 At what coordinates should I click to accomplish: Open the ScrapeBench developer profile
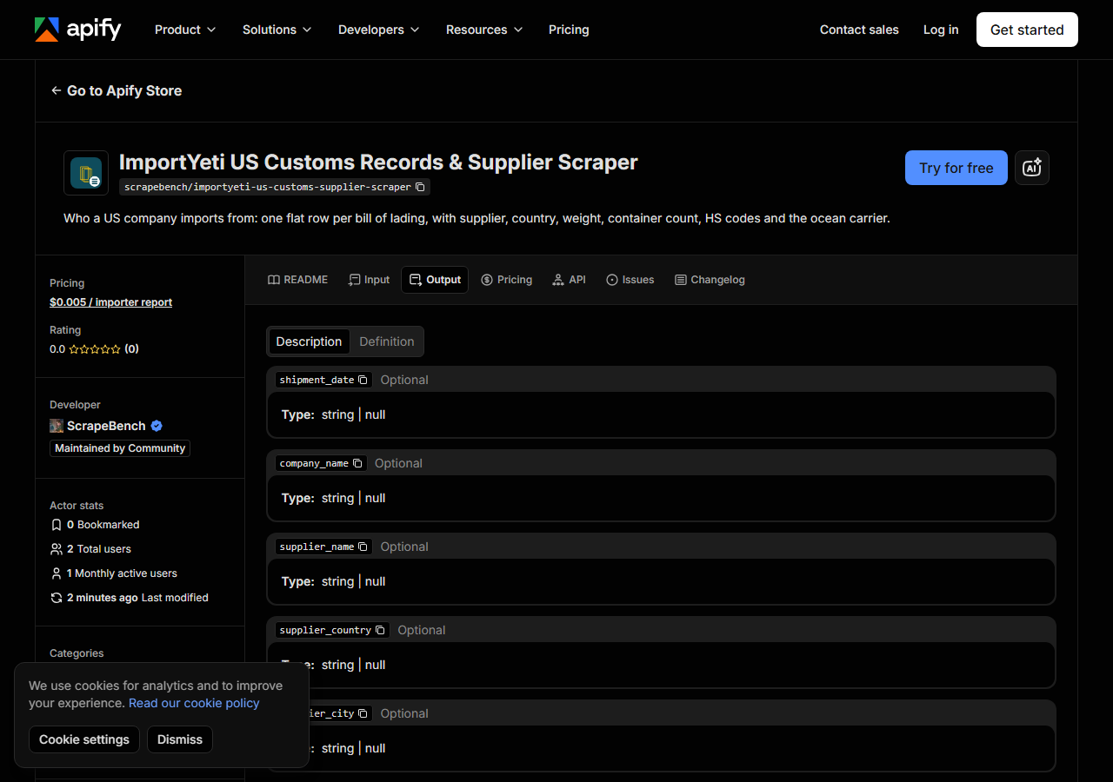pos(106,426)
